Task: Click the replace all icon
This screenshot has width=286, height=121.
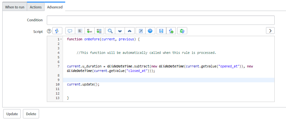Action: click(99, 31)
